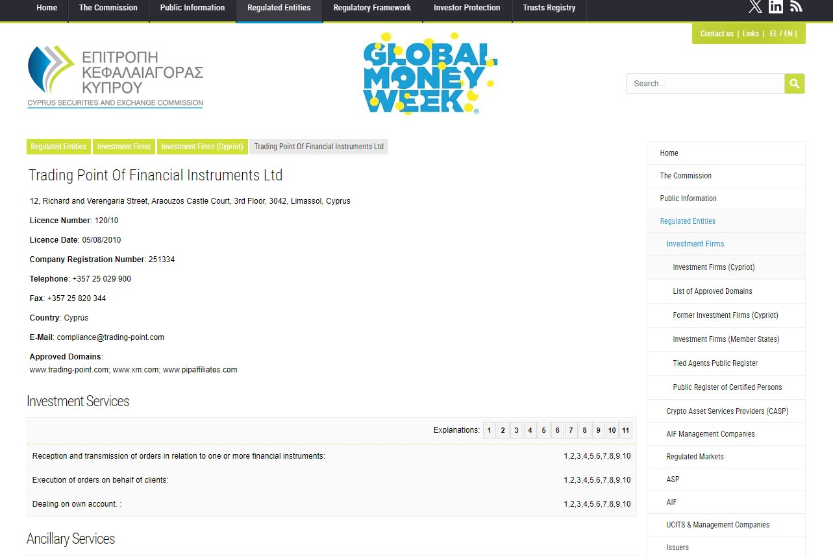833x556 pixels.
Task: Open Trusts Registry top menu
Action: (x=549, y=8)
